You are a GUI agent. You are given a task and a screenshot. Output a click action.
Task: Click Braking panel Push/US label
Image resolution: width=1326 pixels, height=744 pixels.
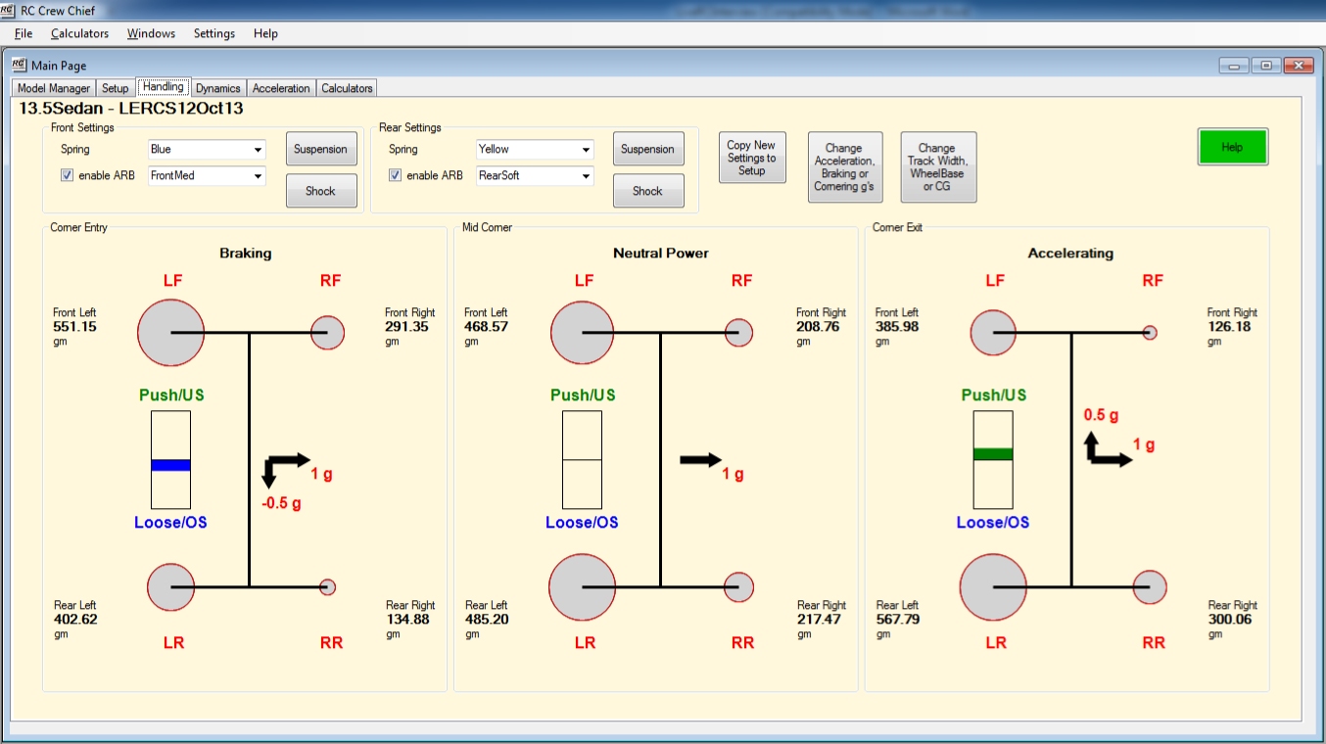[171, 395]
